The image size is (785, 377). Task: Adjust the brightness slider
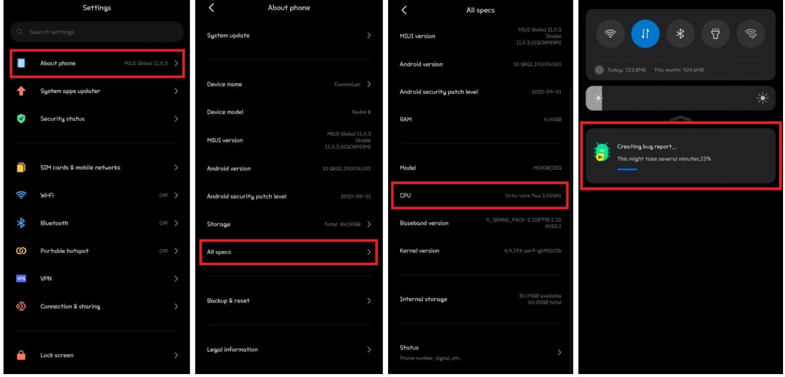click(680, 98)
